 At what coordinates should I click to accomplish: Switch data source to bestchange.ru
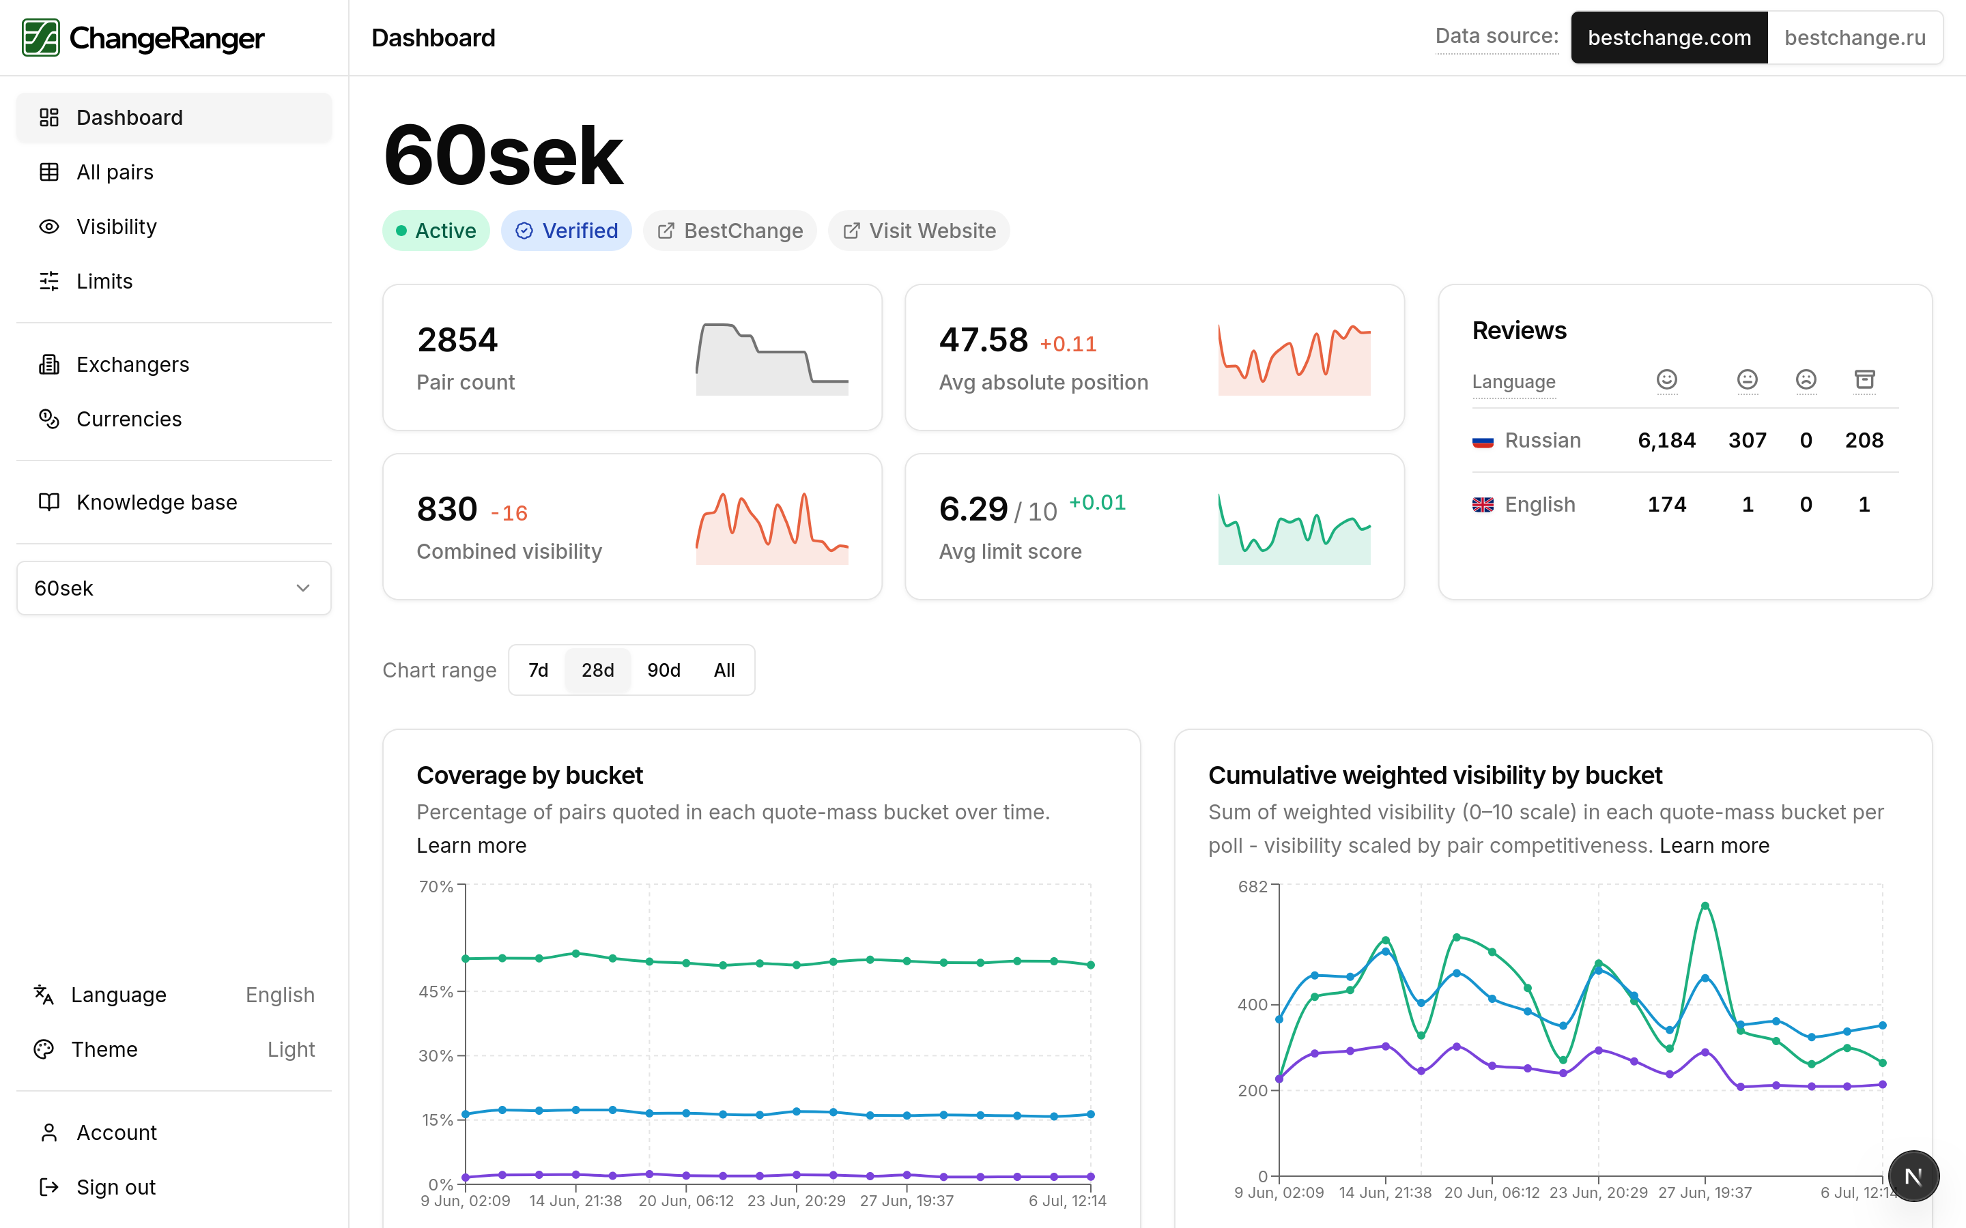click(x=1855, y=38)
